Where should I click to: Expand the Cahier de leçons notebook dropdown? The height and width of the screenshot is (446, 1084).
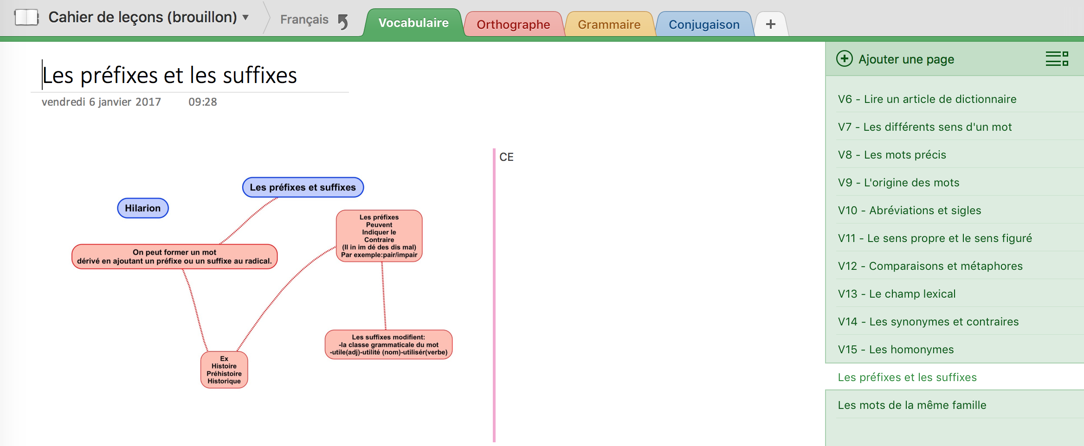coord(246,18)
